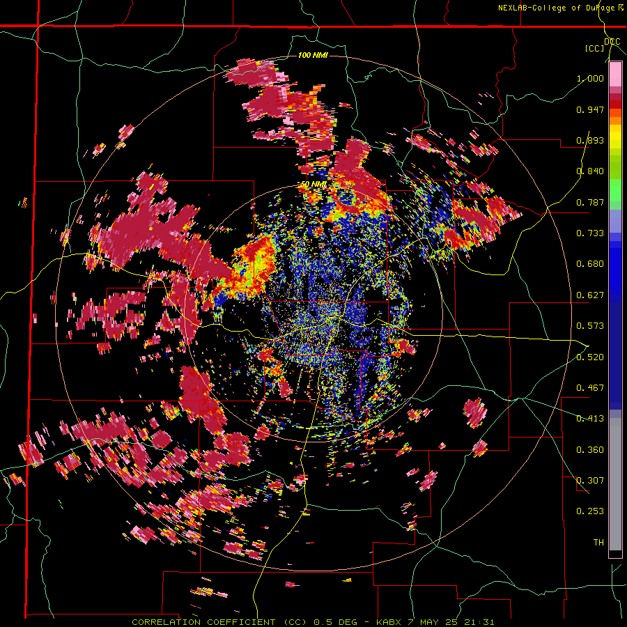Screen dimensions: 627x627
Task: Pick the yellow segment of the color bar
Action: [615, 137]
